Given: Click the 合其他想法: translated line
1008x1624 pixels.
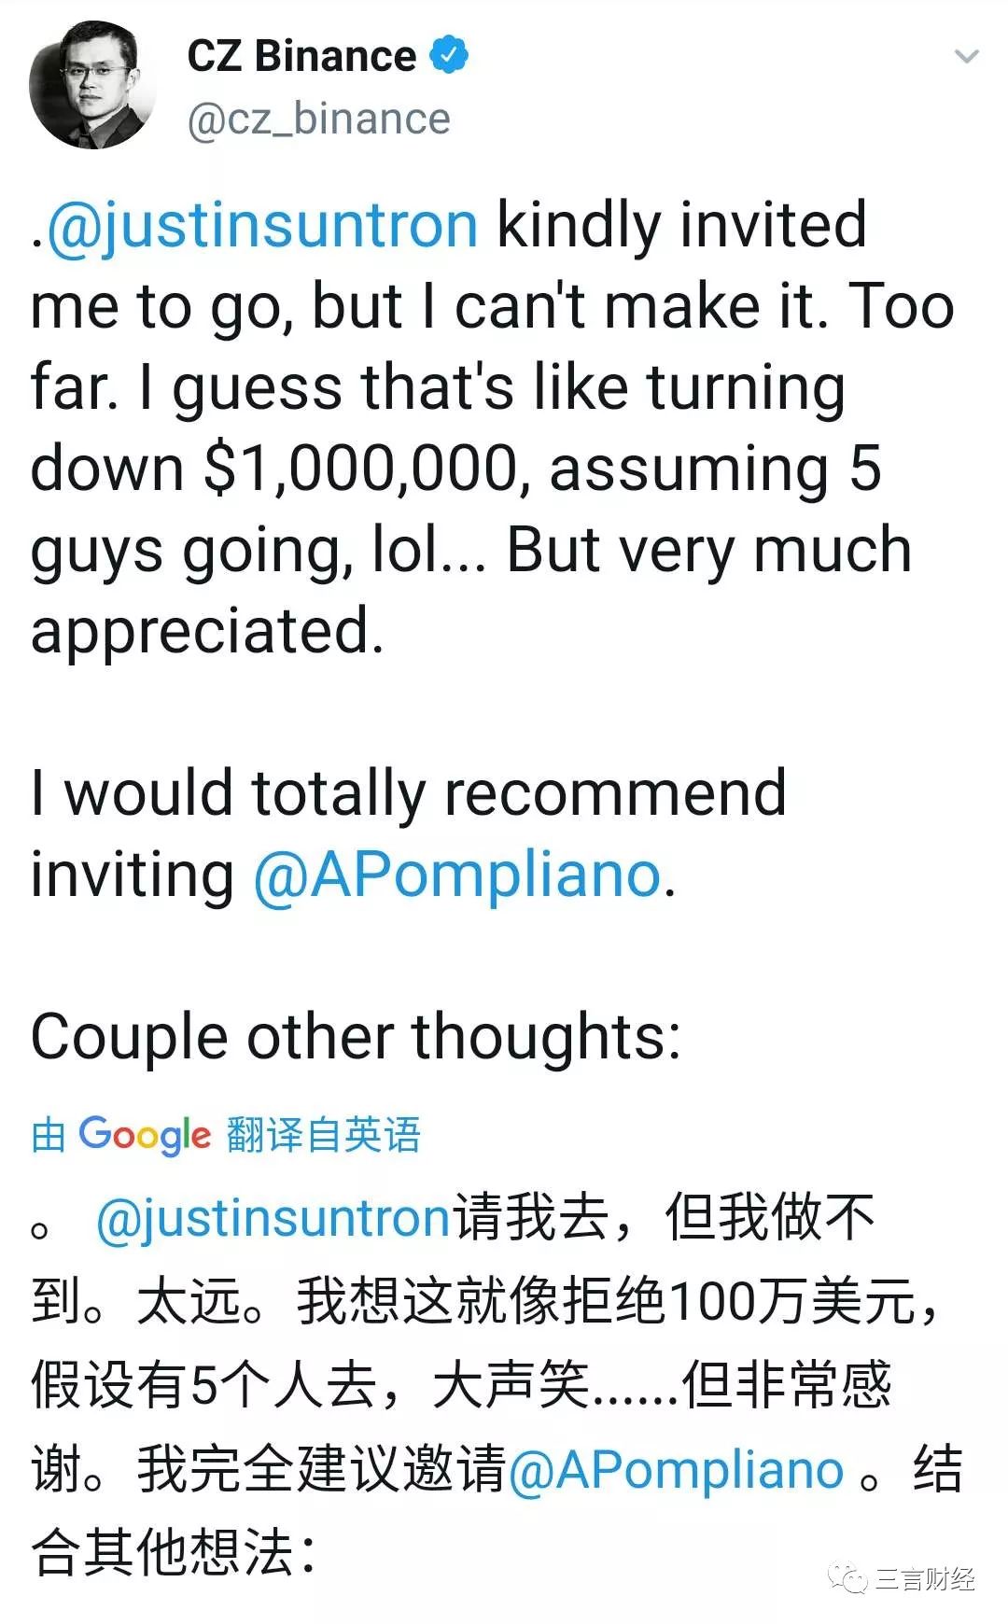Looking at the screenshot, I should pos(174,1552).
